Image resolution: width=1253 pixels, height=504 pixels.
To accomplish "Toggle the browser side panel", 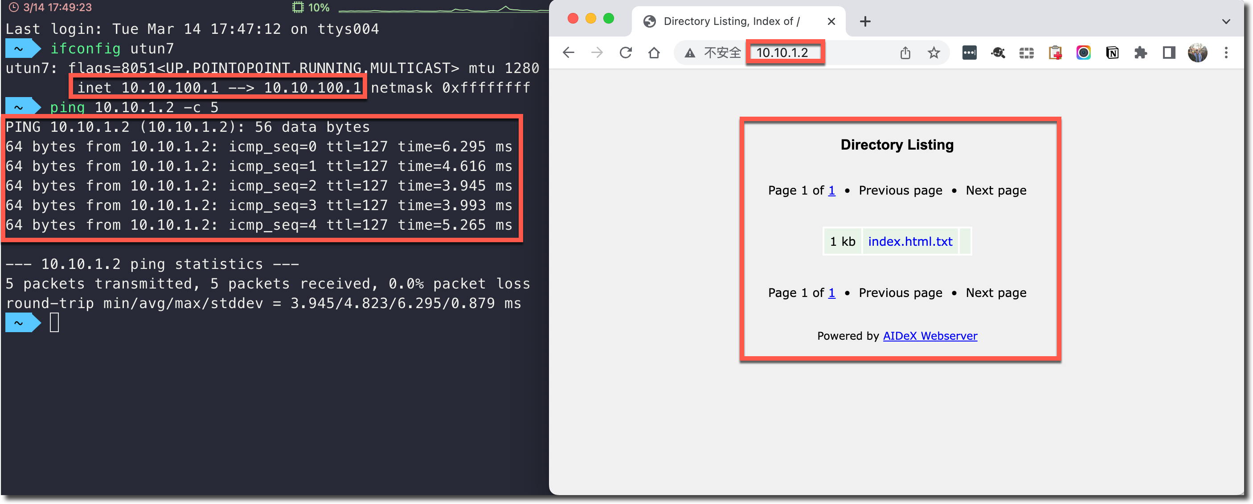I will tap(1169, 53).
